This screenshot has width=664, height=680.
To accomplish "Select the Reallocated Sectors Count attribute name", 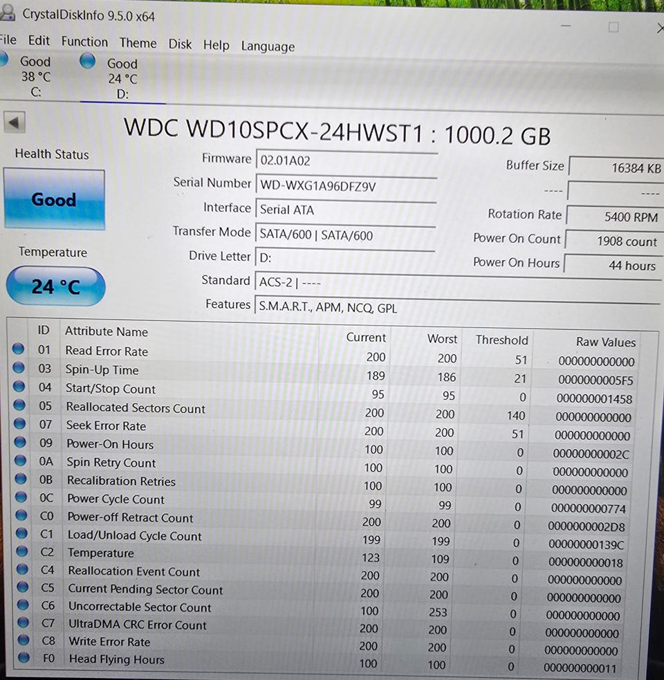I will click(x=136, y=407).
